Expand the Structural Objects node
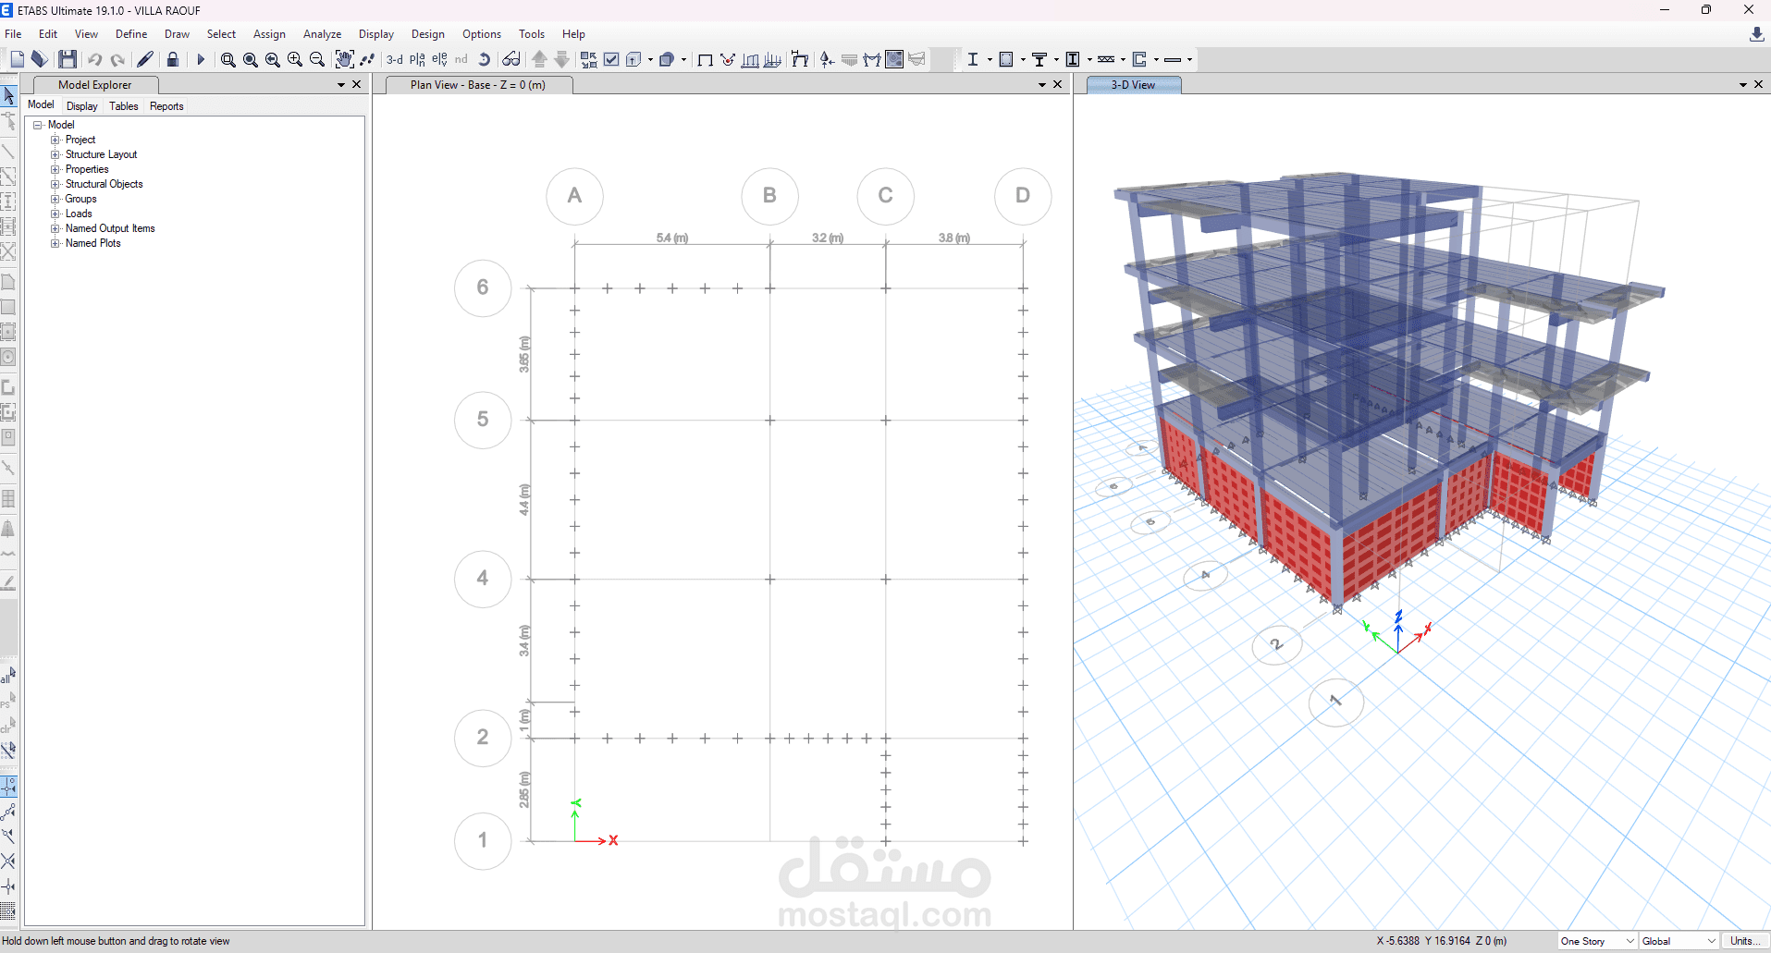The image size is (1771, 953). (x=55, y=184)
